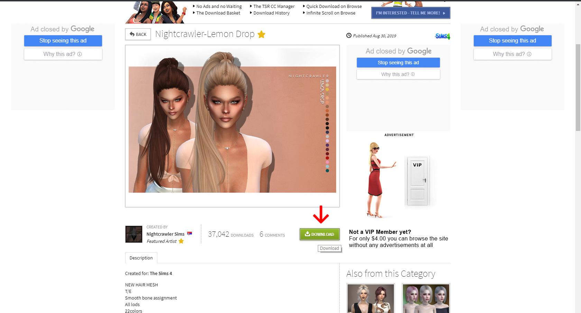Click Why this ad? in left panel
This screenshot has width=581, height=313.
[x=63, y=54]
